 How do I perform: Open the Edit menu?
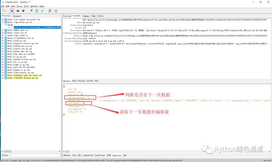tap(8, 6)
